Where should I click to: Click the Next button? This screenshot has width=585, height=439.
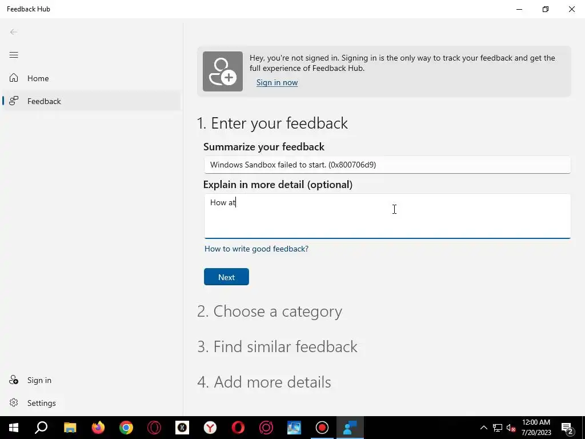pos(226,277)
